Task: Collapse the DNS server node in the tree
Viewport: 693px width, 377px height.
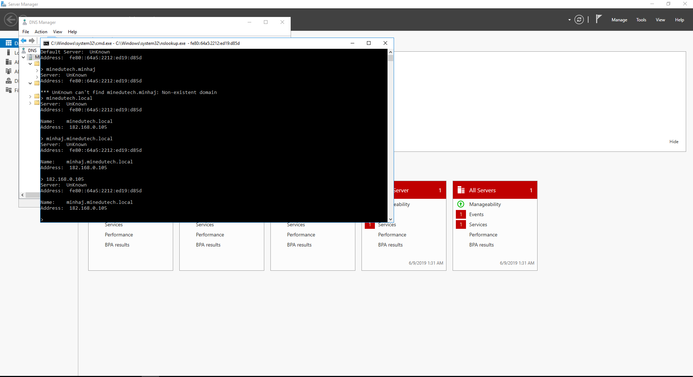Action: (x=23, y=57)
